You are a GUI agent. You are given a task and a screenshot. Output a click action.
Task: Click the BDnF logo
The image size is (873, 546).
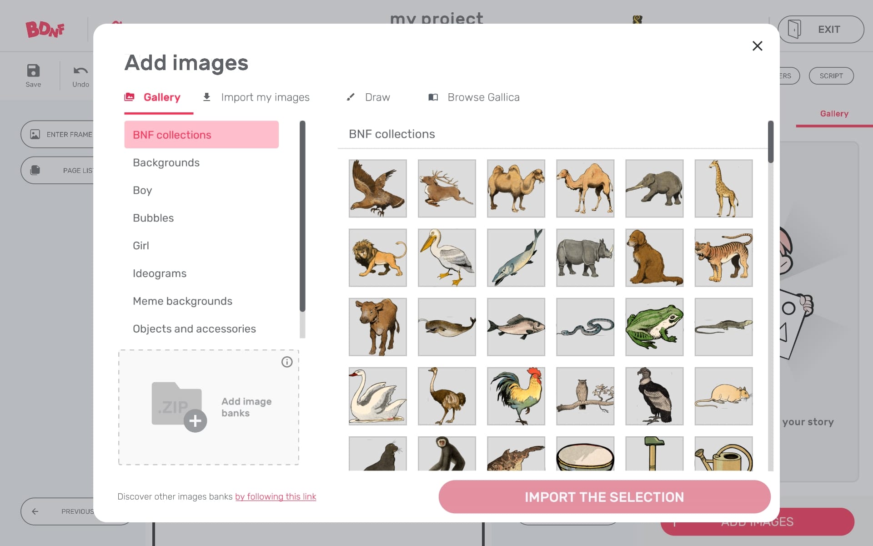(x=45, y=29)
